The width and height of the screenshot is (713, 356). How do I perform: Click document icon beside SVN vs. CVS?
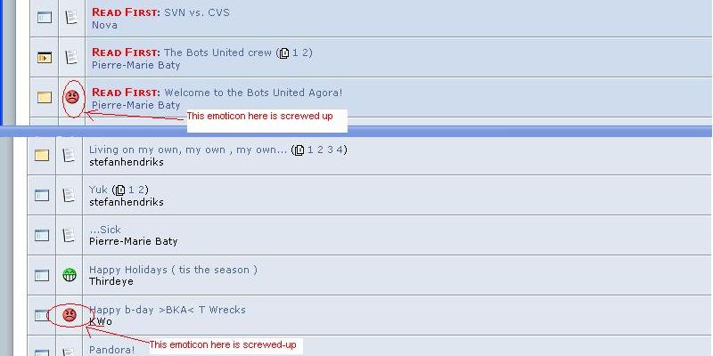coord(72,17)
